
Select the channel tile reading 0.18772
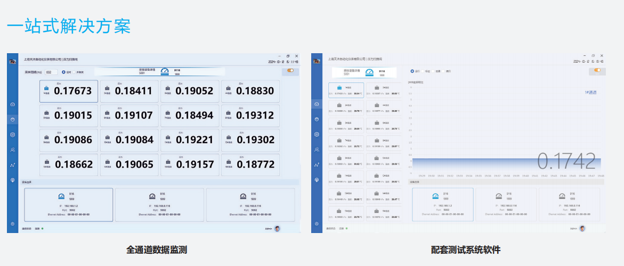(250, 165)
